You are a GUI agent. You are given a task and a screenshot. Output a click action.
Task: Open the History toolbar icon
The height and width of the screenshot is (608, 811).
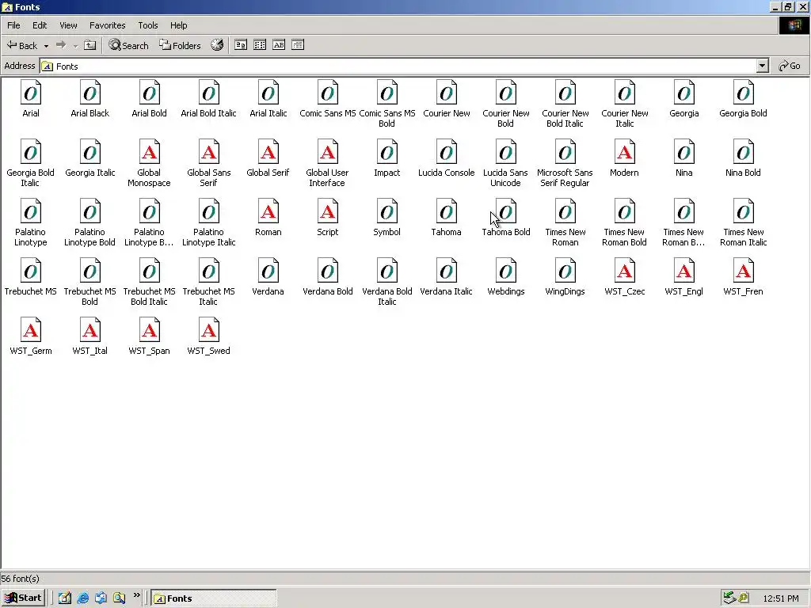(217, 45)
